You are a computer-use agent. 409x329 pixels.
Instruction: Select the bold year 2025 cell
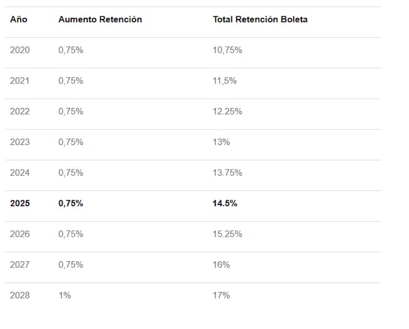point(20,203)
